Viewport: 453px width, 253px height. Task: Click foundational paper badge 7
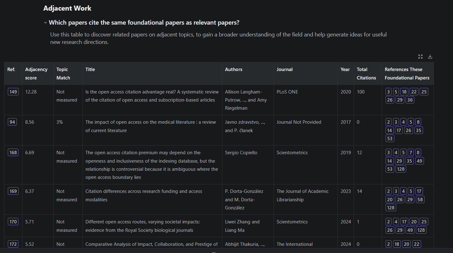point(411,152)
